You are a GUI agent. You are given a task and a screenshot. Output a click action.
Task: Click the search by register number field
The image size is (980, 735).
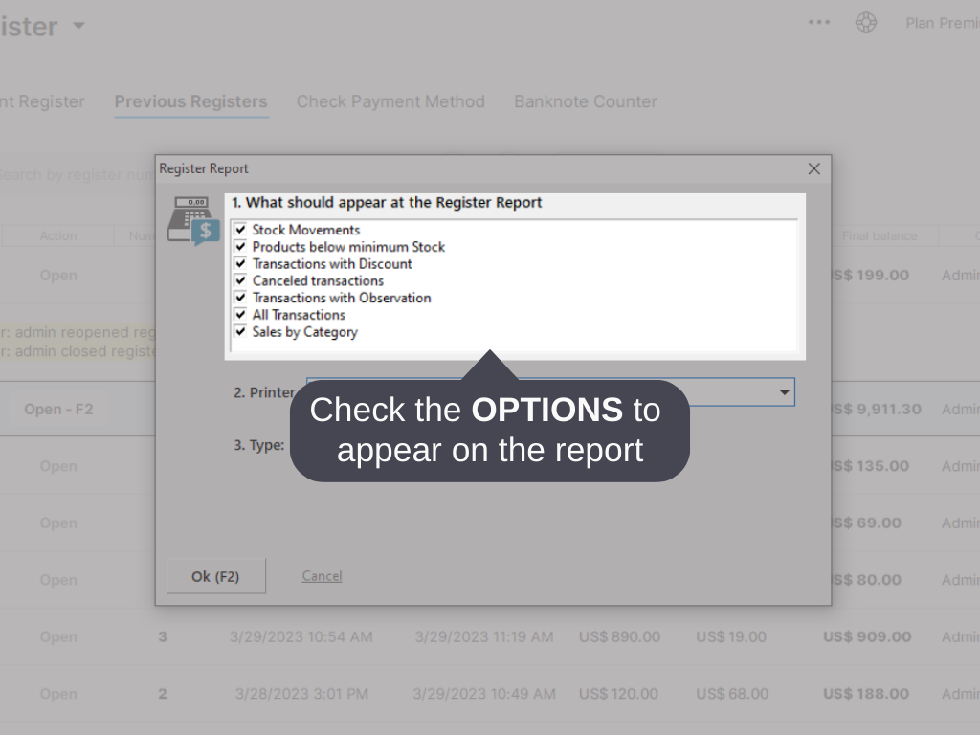click(77, 175)
